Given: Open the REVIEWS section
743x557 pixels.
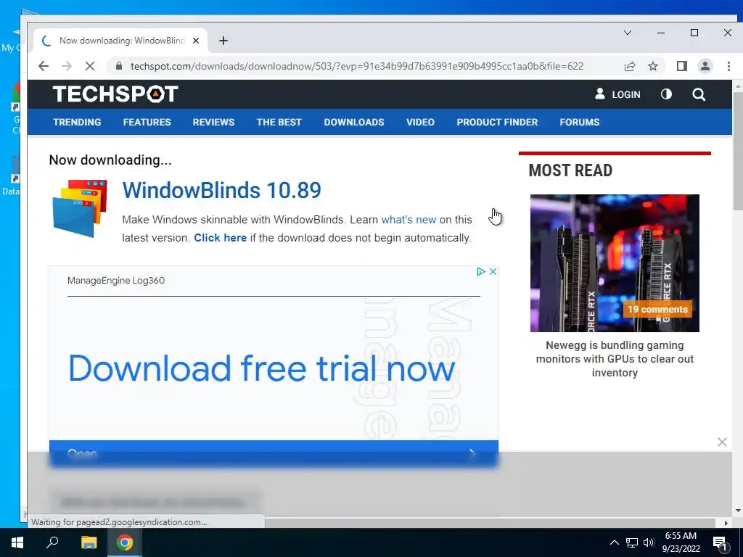Looking at the screenshot, I should click(x=213, y=122).
